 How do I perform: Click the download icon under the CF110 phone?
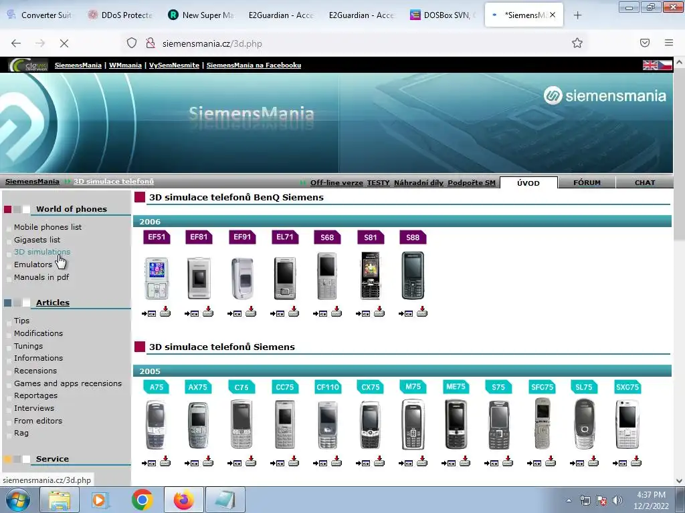point(336,461)
